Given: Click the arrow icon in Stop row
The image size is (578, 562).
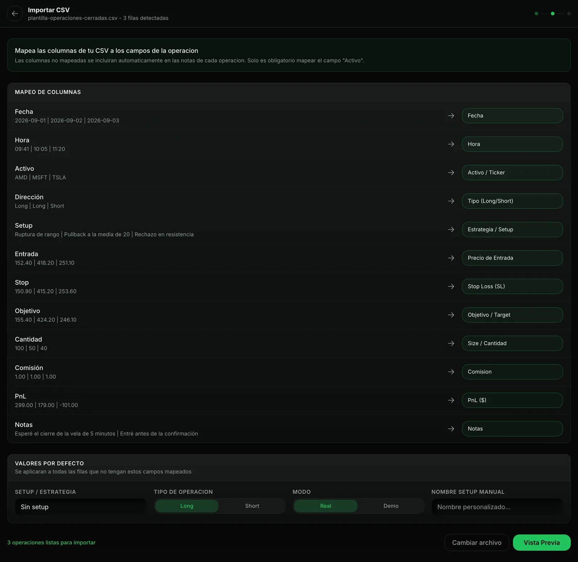Looking at the screenshot, I should coord(451,286).
